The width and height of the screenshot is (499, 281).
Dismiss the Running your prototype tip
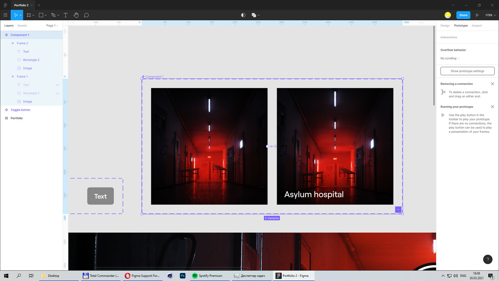click(x=492, y=107)
